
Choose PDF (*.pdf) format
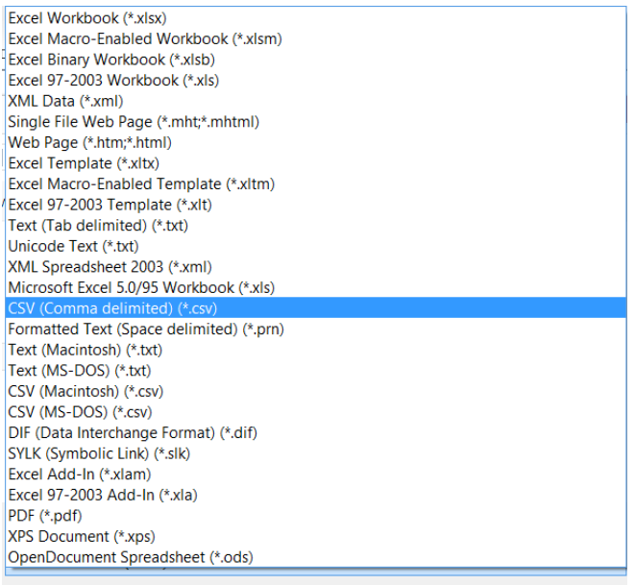pos(316,516)
